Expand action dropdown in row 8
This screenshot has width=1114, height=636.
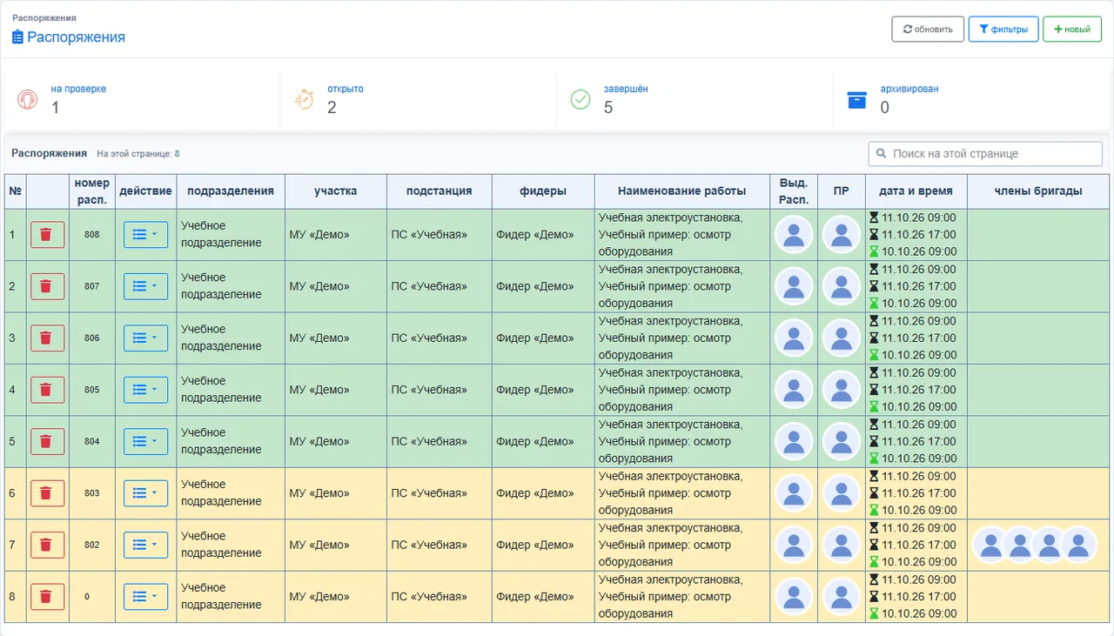(x=145, y=597)
